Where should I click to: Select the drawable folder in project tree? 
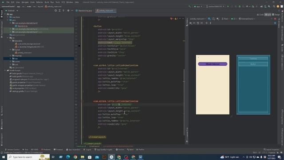(17, 41)
